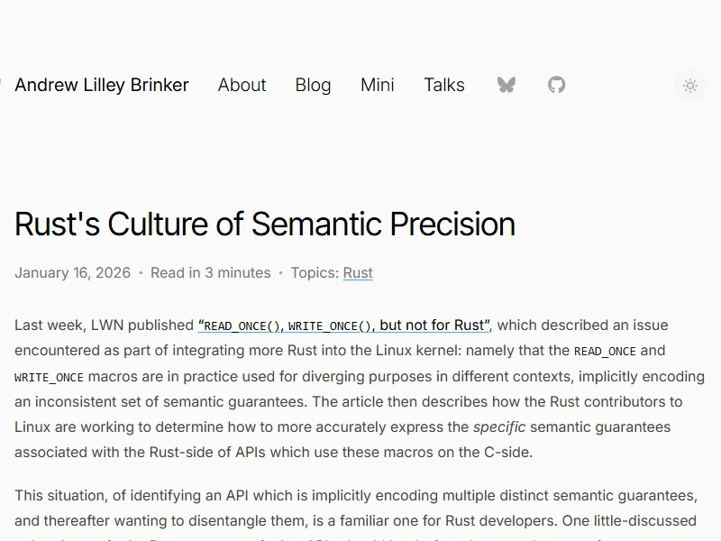
Task: Open the Mini nav item
Action: coord(378,85)
